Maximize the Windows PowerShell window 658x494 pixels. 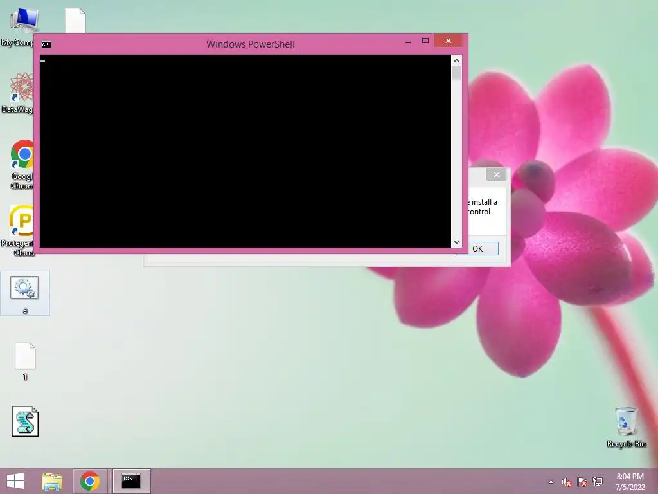coord(425,41)
